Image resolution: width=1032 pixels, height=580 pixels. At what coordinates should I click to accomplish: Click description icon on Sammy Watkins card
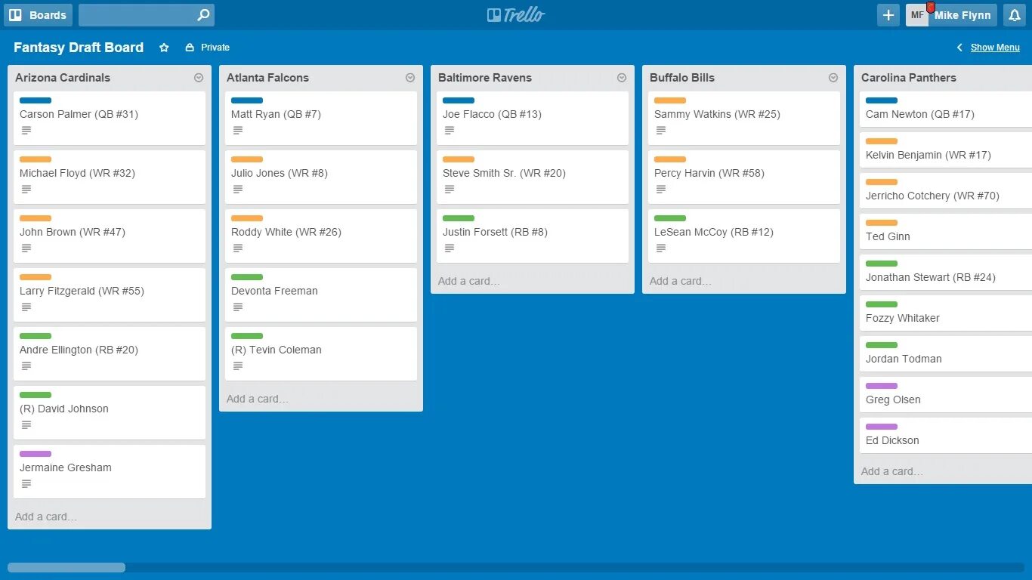[x=661, y=131]
